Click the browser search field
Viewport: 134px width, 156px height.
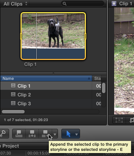click(83, 4)
